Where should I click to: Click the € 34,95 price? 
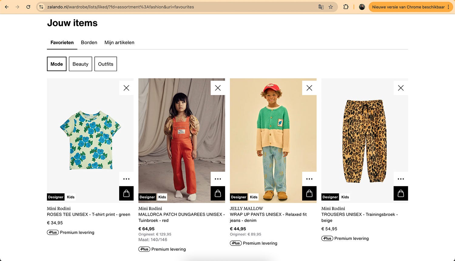[x=55, y=223]
